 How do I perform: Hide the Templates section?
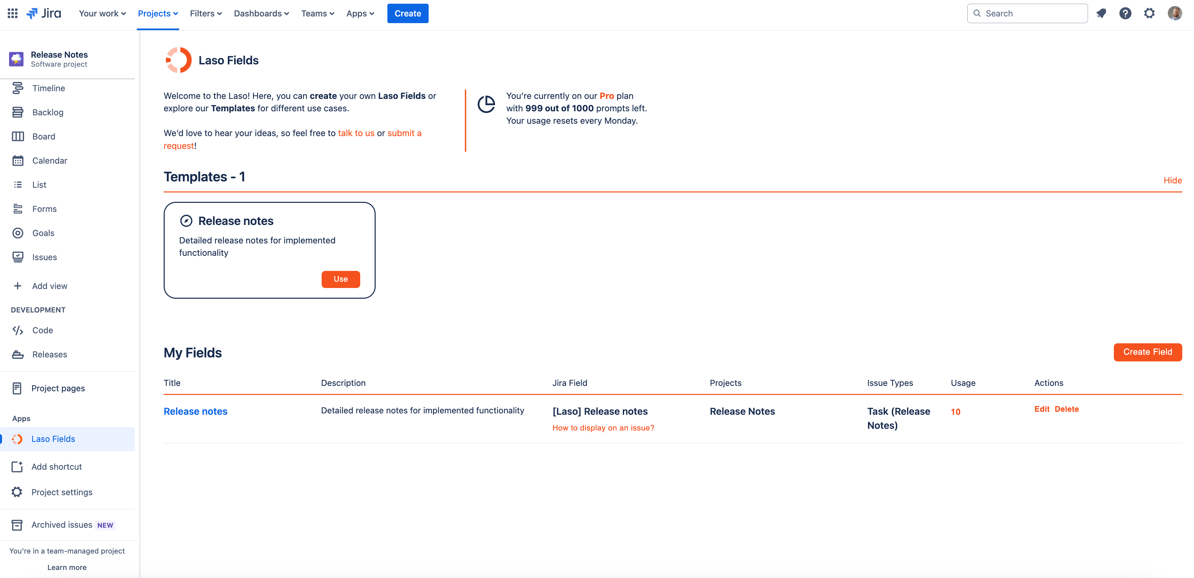(1172, 180)
